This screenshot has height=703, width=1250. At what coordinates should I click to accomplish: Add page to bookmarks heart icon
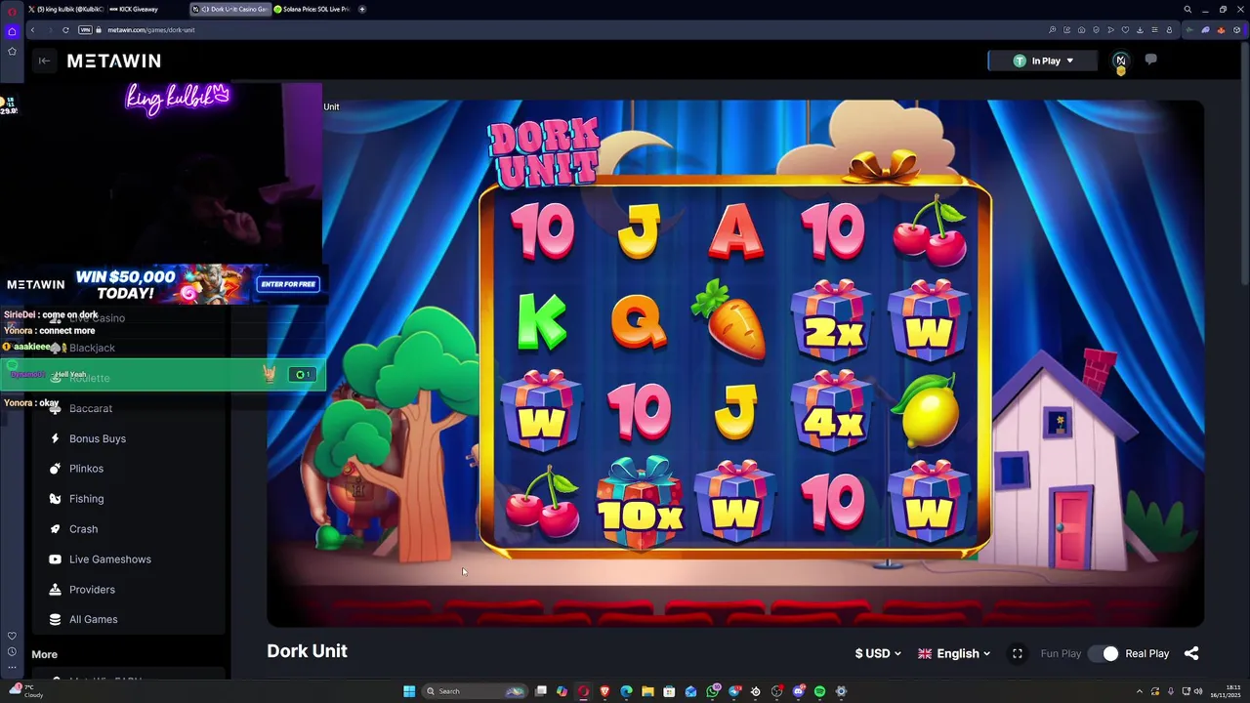point(1125,30)
